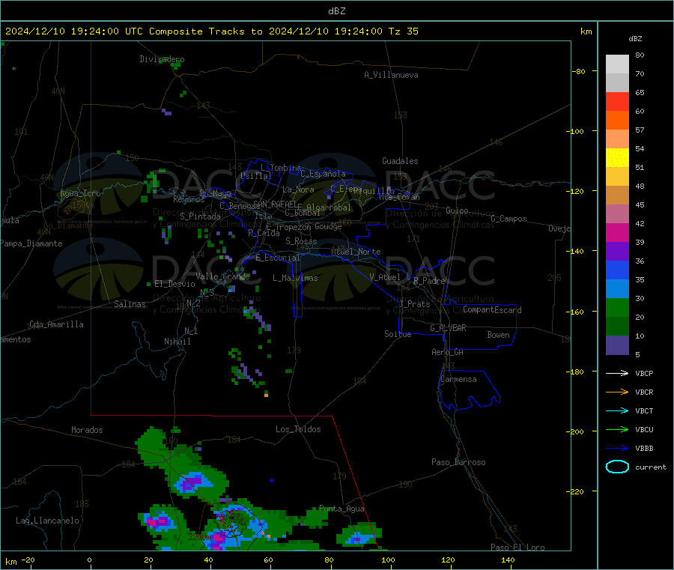Click the 'Guadales' map label
Screen dimensions: 674x570
(x=400, y=161)
